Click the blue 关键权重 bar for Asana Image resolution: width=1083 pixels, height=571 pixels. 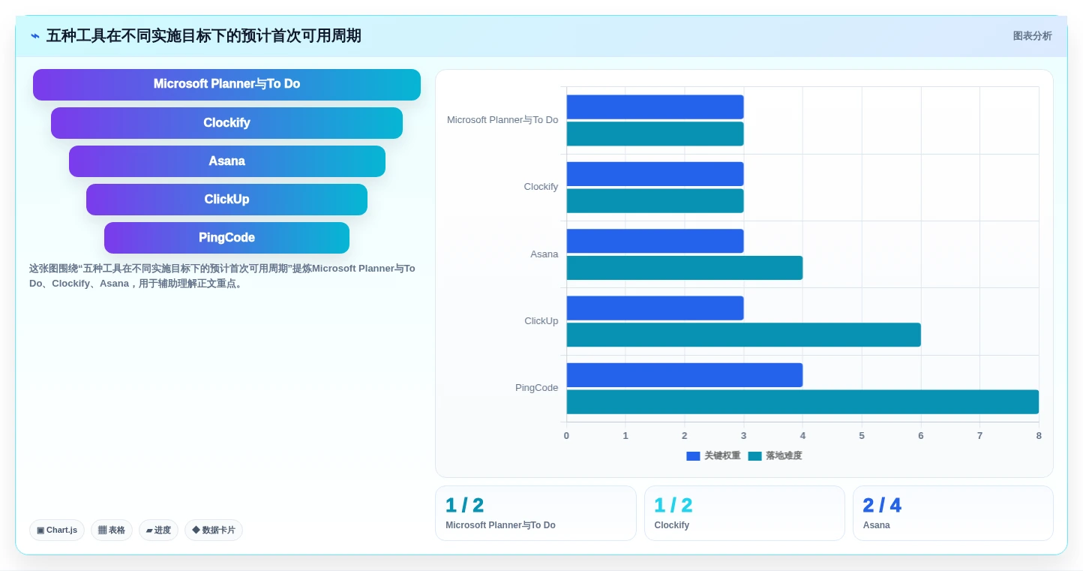(x=655, y=241)
